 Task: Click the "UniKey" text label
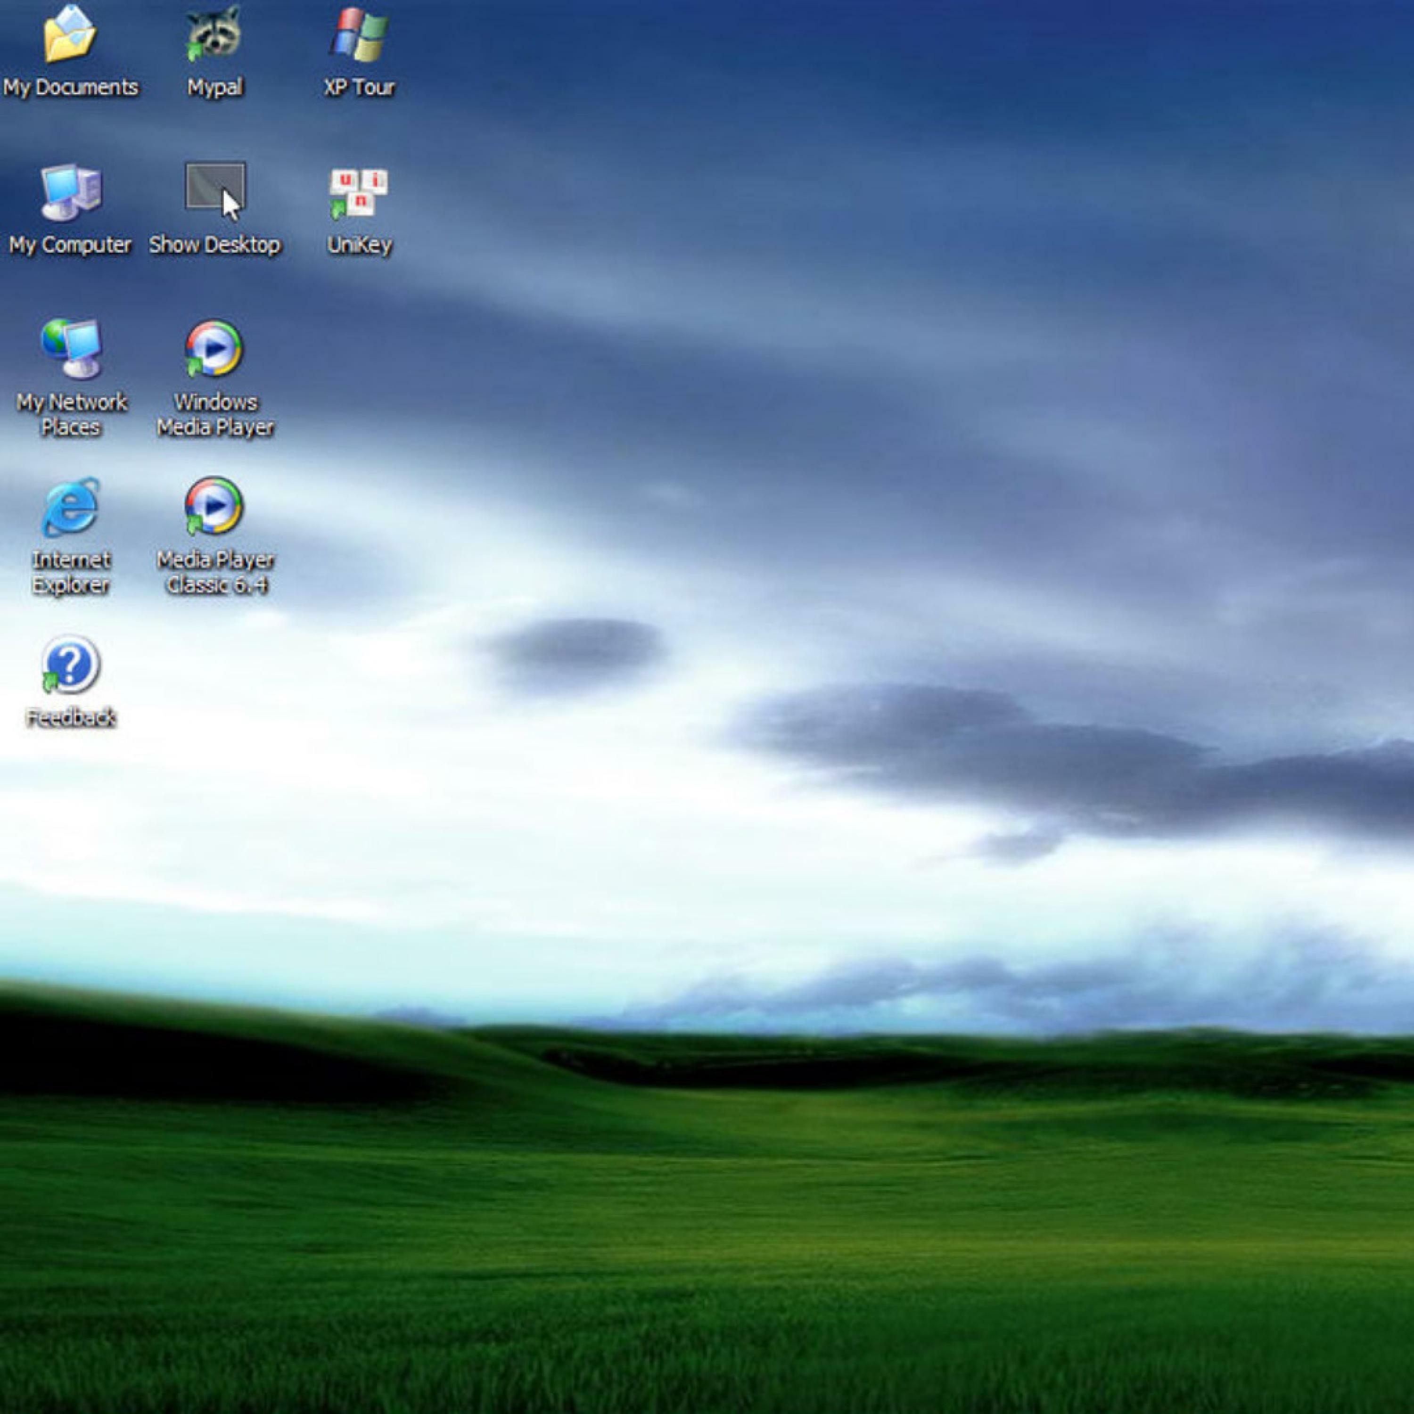click(x=359, y=245)
